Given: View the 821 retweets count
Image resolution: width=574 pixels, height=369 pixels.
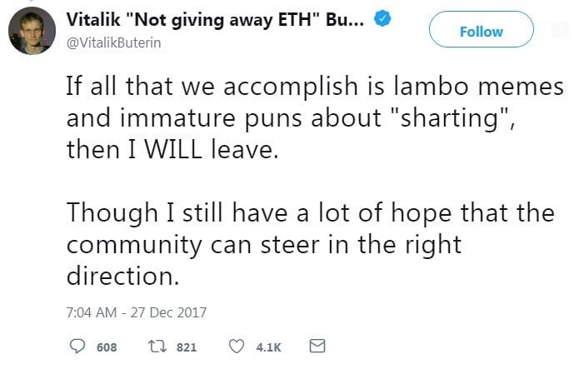Looking at the screenshot, I should (x=187, y=347).
